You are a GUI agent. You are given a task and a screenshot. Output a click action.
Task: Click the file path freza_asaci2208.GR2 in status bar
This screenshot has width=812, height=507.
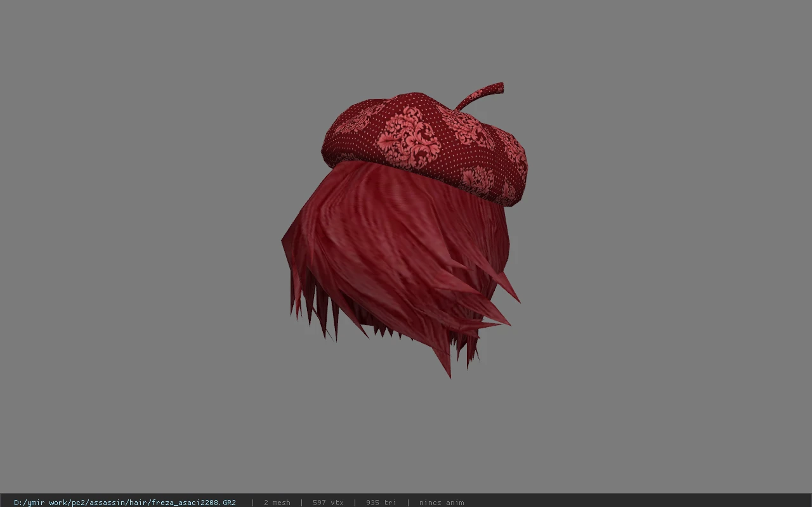(x=125, y=503)
